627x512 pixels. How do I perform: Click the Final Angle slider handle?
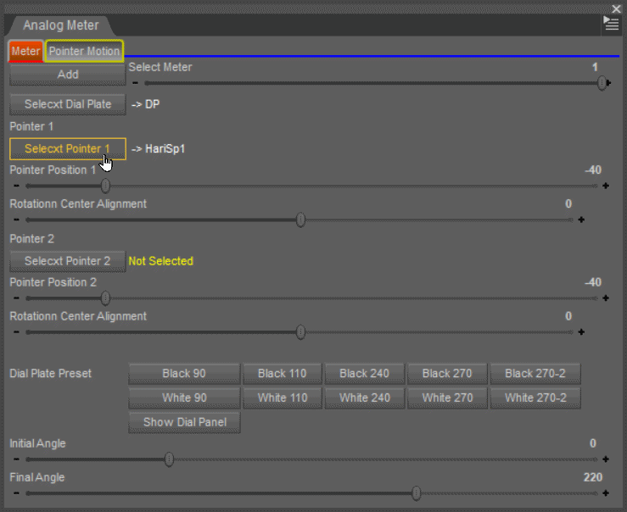[x=416, y=493]
